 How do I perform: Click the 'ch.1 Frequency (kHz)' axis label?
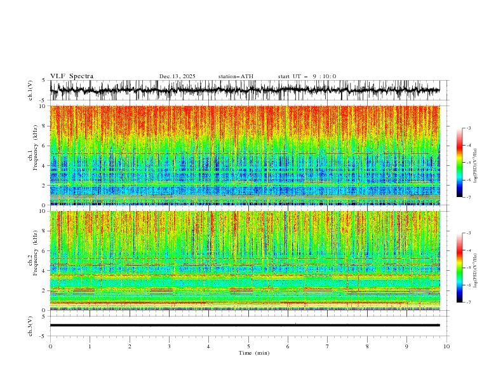click(33, 147)
